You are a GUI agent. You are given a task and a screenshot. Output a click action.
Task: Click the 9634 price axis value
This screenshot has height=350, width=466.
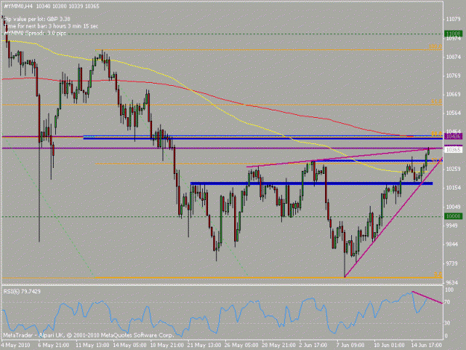(x=452, y=282)
